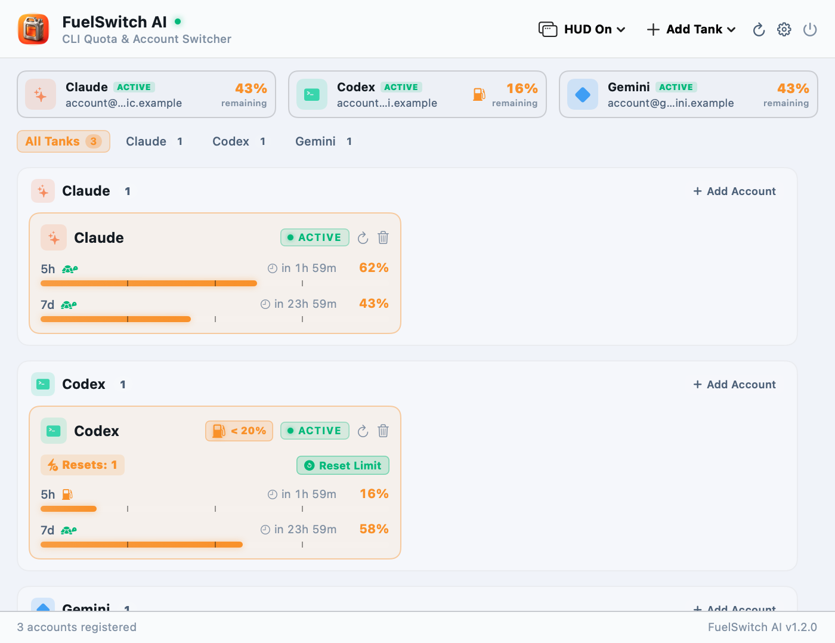Refresh the Codex account card
Viewport: 835px width, 643px height.
point(363,431)
